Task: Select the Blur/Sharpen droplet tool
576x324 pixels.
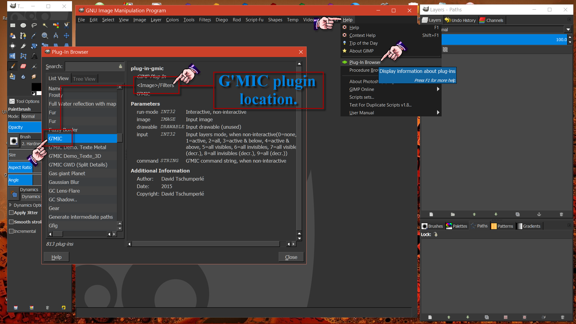Action: (x=23, y=76)
